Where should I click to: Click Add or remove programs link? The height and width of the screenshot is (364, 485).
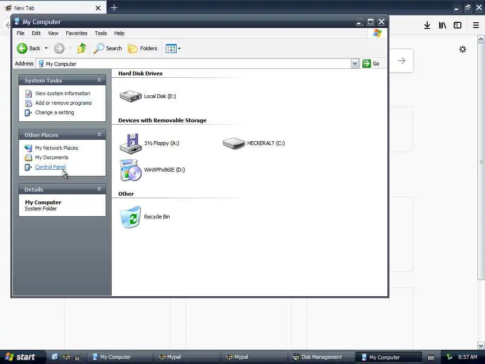[63, 103]
